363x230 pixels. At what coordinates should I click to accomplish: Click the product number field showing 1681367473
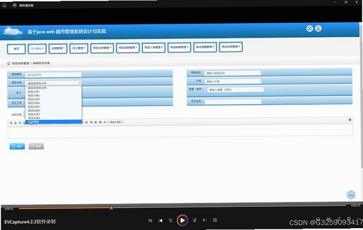tap(53, 75)
